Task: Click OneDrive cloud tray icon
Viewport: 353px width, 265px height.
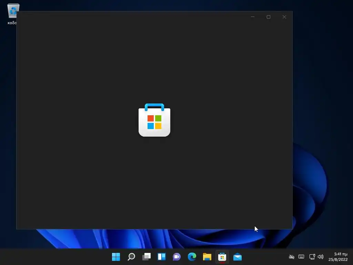Action: [292, 257]
